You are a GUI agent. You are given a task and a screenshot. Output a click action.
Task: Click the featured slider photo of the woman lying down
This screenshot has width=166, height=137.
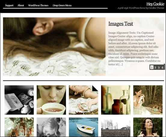[x=54, y=47]
